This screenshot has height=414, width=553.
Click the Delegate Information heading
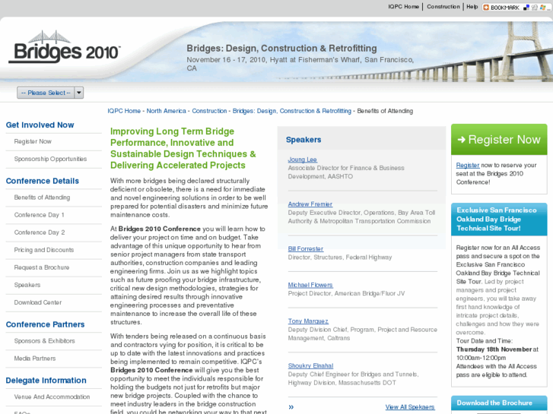point(46,381)
